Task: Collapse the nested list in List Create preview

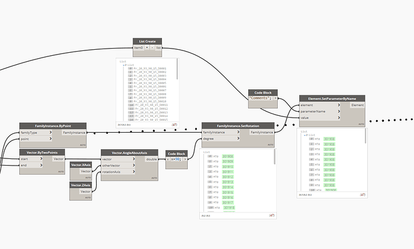Action: tap(124, 65)
